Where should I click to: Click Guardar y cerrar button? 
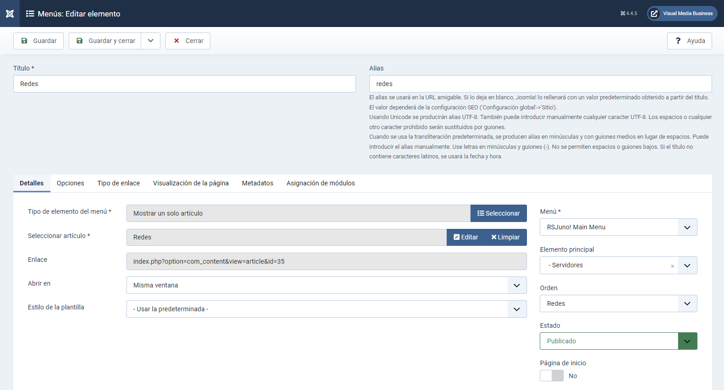tap(105, 41)
